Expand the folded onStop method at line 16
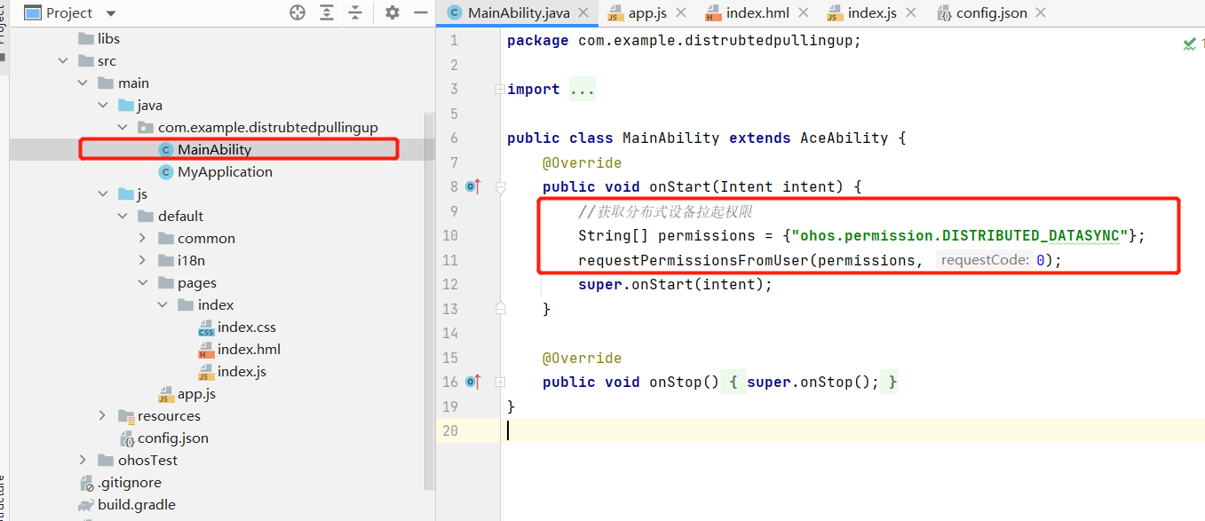Viewport: 1205px width, 521px height. 500,382
